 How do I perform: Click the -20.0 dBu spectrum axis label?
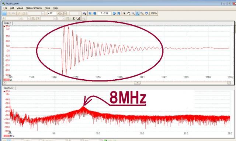[x=7, y=91]
